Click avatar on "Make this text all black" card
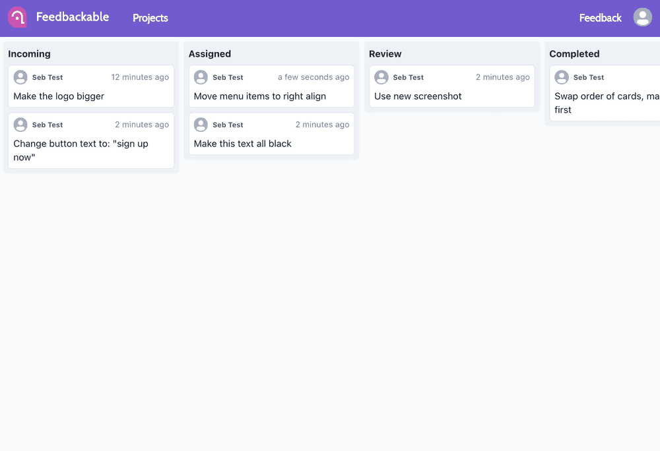 click(x=201, y=125)
